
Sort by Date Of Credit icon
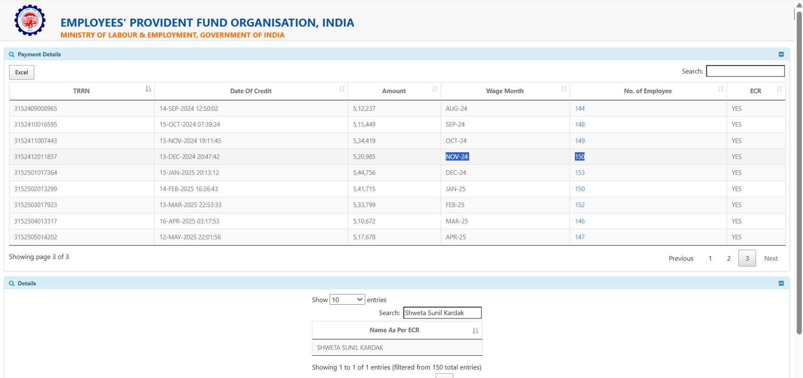coord(342,89)
